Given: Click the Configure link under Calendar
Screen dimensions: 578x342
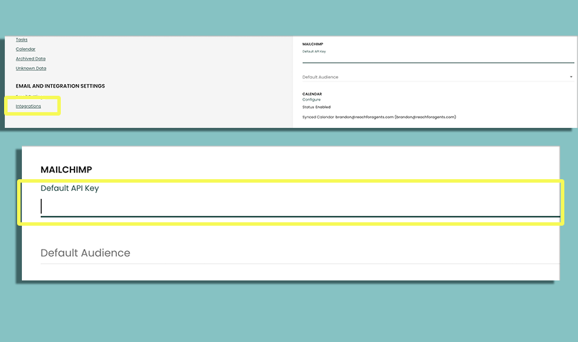Looking at the screenshot, I should 312,100.
